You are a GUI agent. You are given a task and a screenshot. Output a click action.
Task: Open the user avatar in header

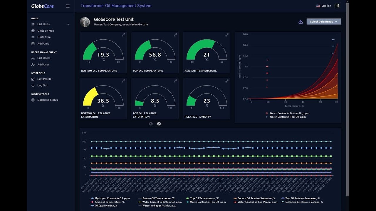click(x=337, y=6)
